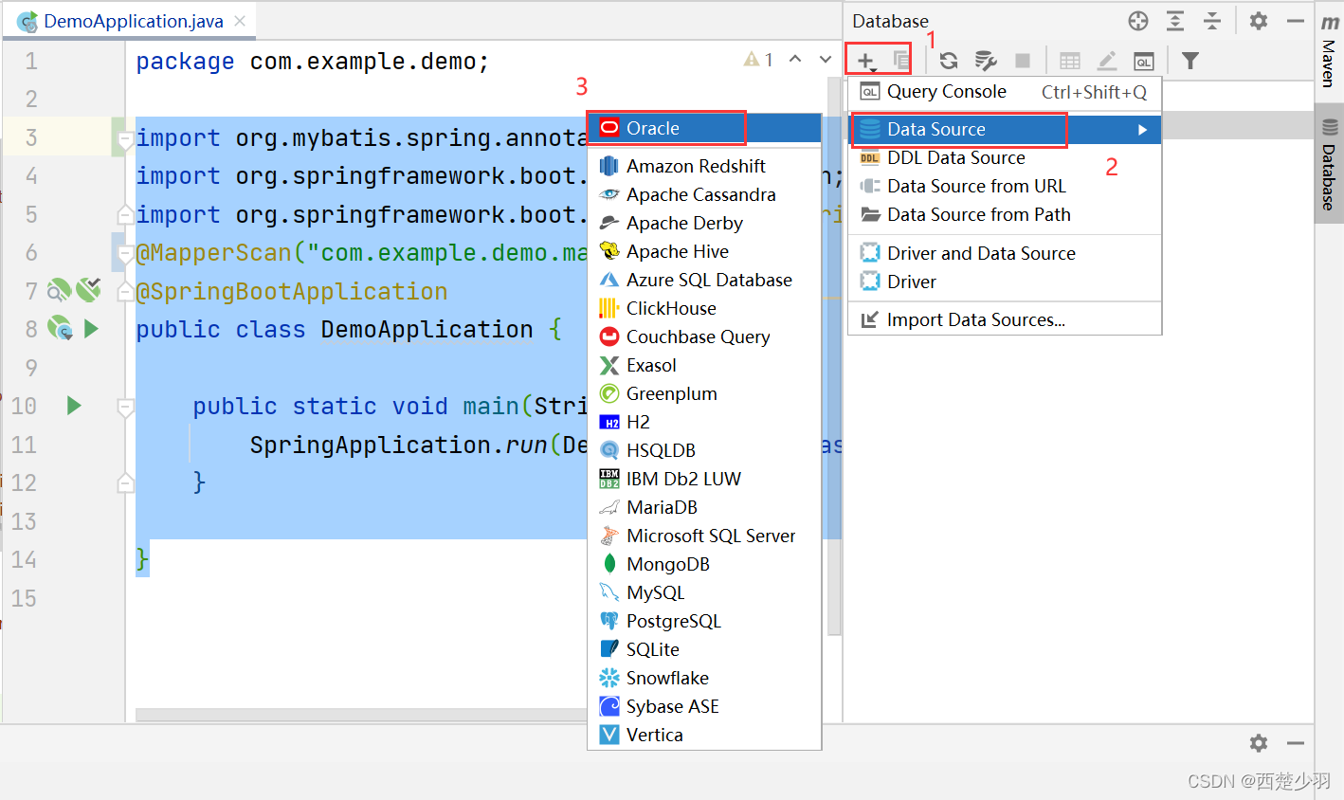Click the Edit Source pencil icon
The height and width of the screenshot is (800, 1344).
[1106, 61]
